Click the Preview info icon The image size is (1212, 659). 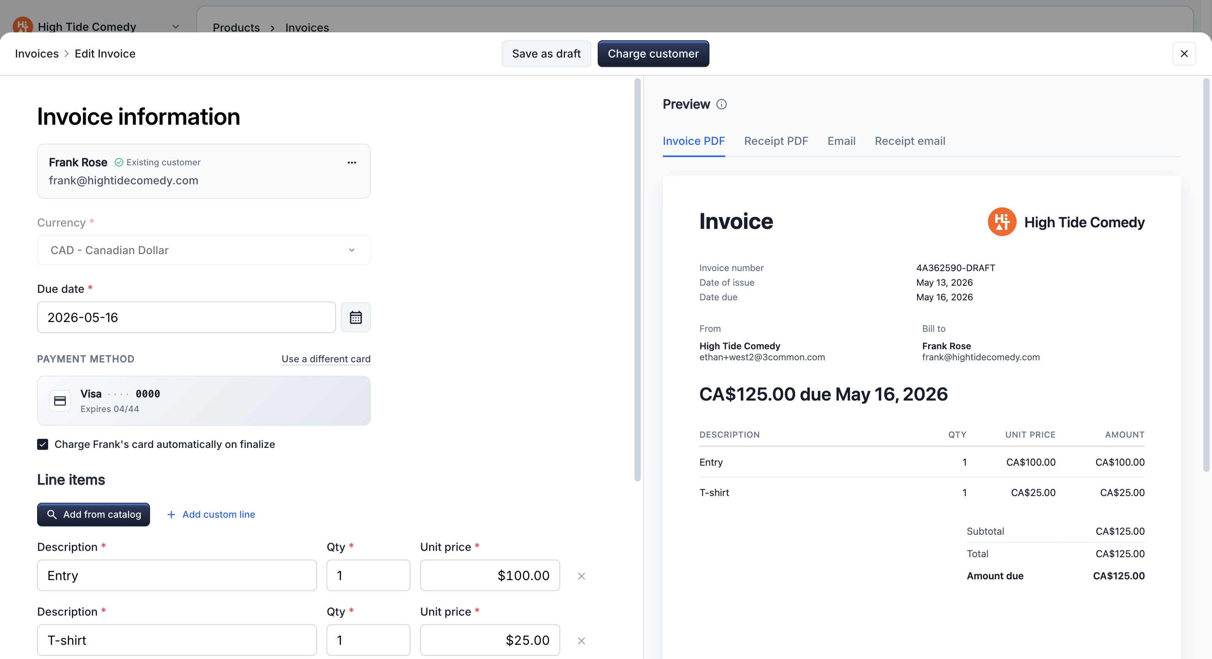point(721,105)
